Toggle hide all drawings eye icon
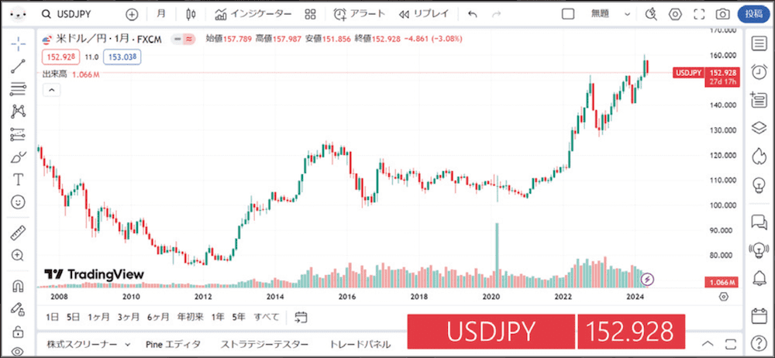The width and height of the screenshot is (775, 358). (19, 352)
